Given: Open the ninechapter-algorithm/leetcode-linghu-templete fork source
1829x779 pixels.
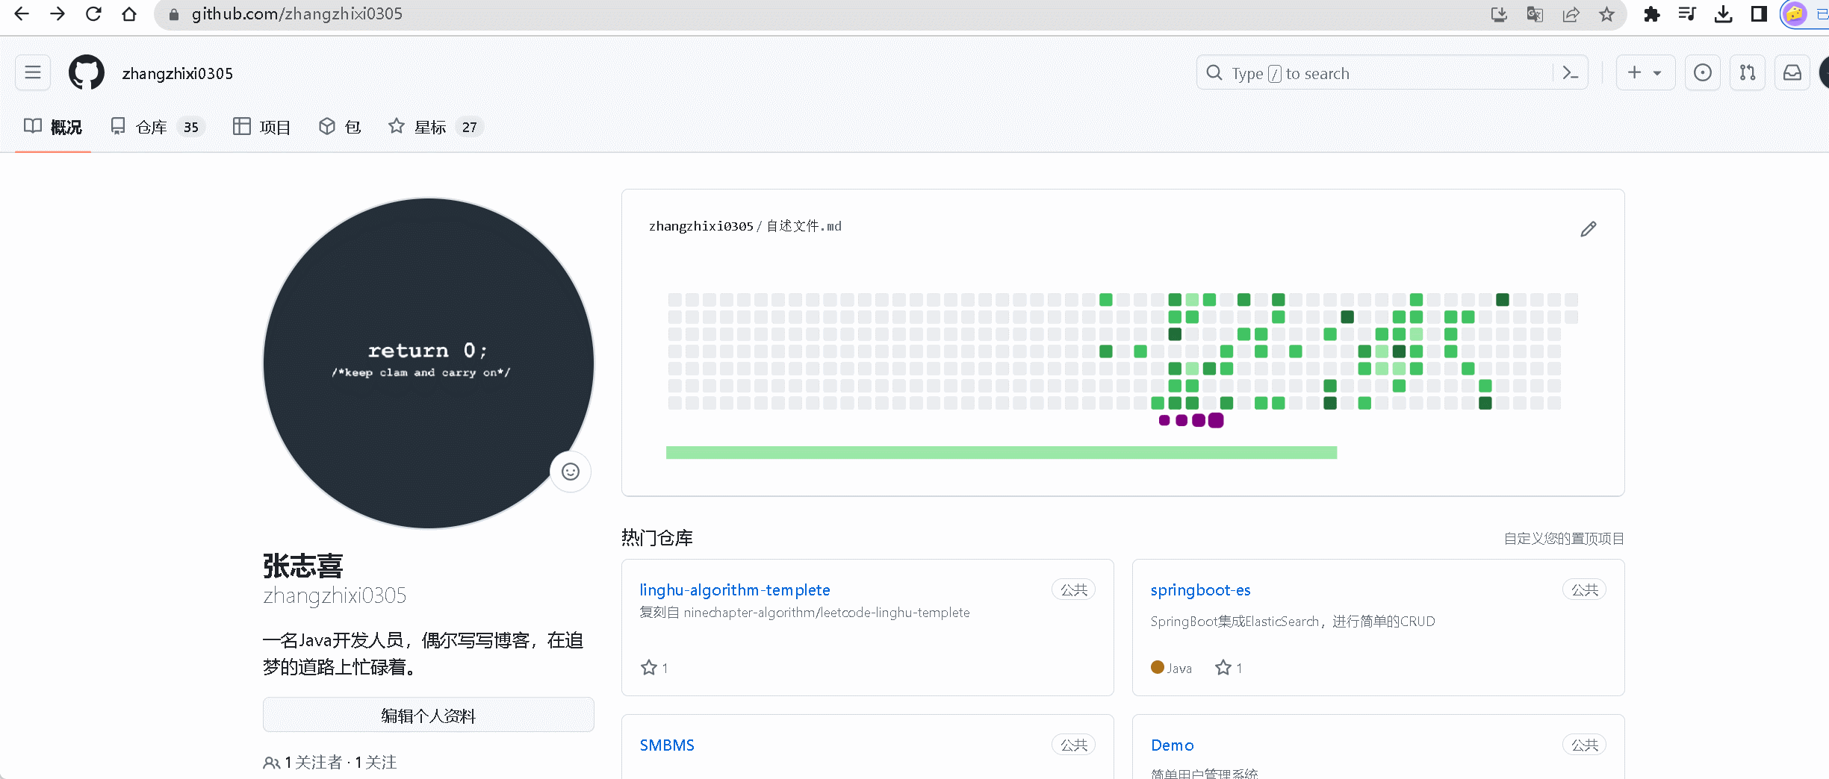Looking at the screenshot, I should [x=827, y=613].
